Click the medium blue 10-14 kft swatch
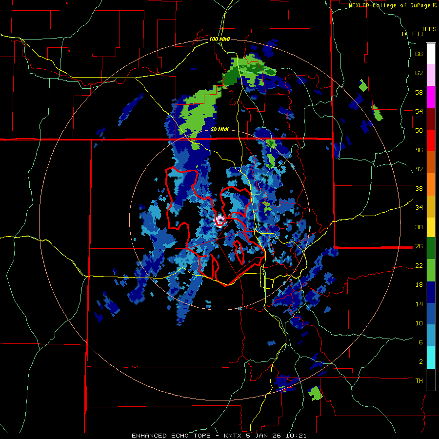 [431, 314]
